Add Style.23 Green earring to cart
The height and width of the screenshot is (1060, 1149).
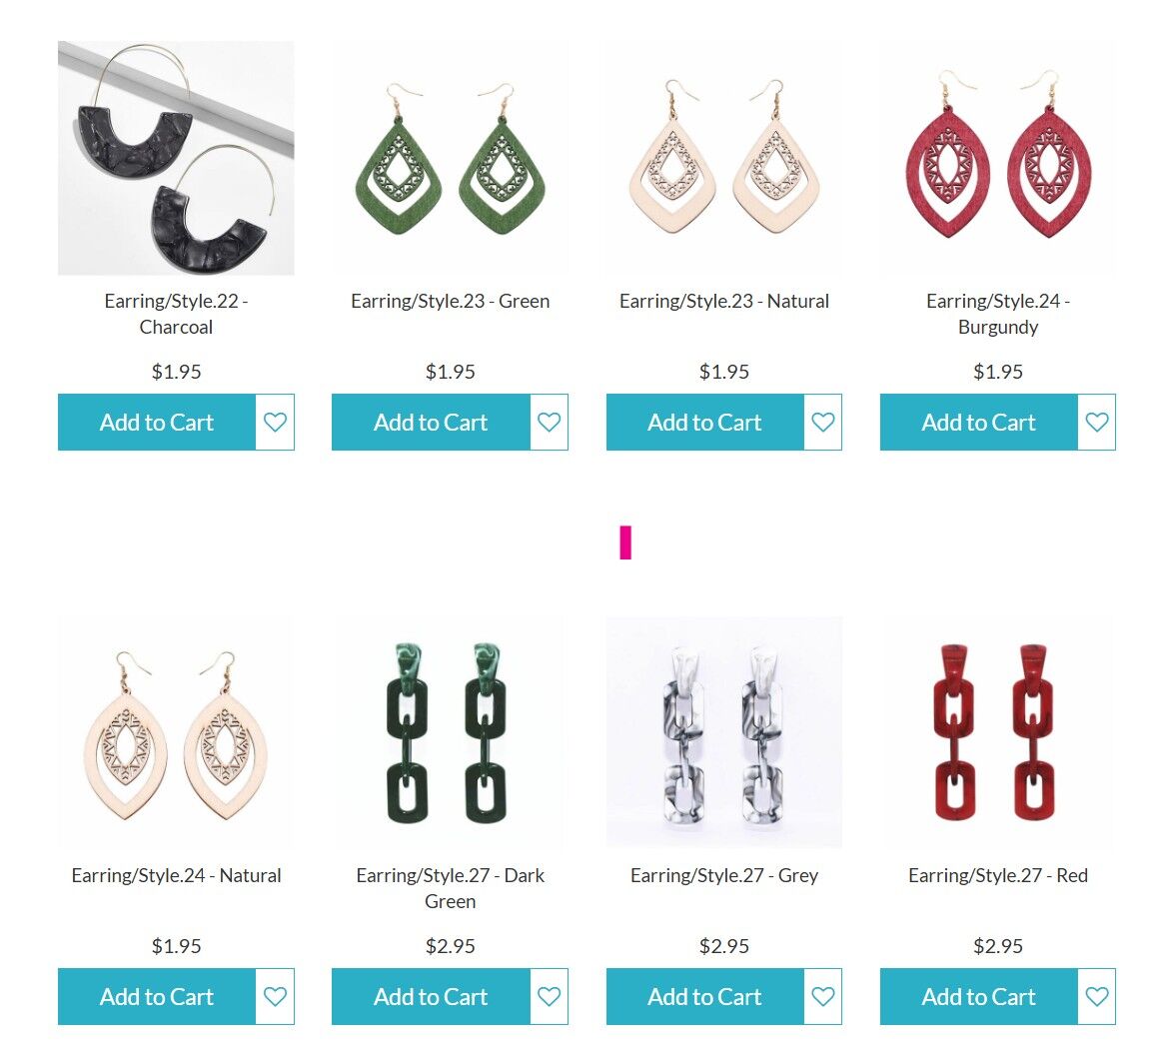[x=431, y=422]
